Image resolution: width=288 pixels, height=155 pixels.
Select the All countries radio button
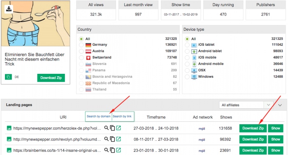point(81,39)
